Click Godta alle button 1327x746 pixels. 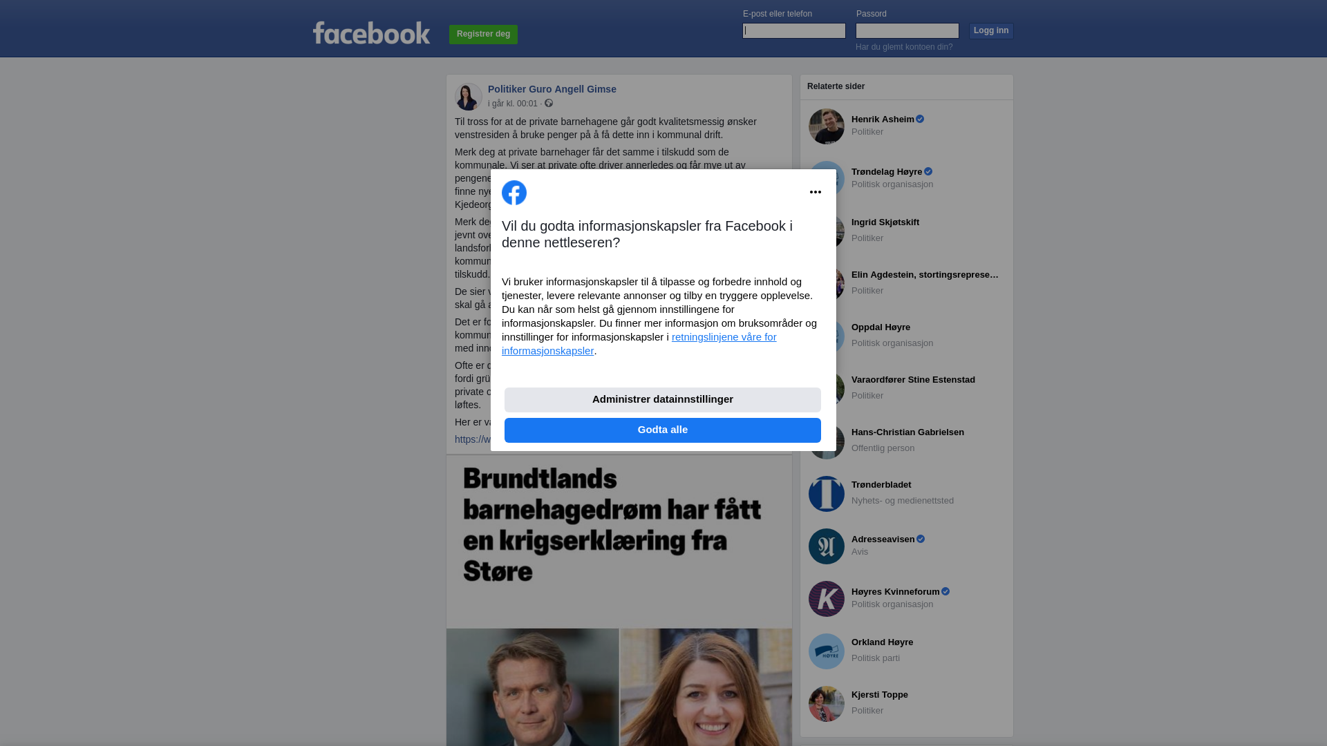point(663,430)
